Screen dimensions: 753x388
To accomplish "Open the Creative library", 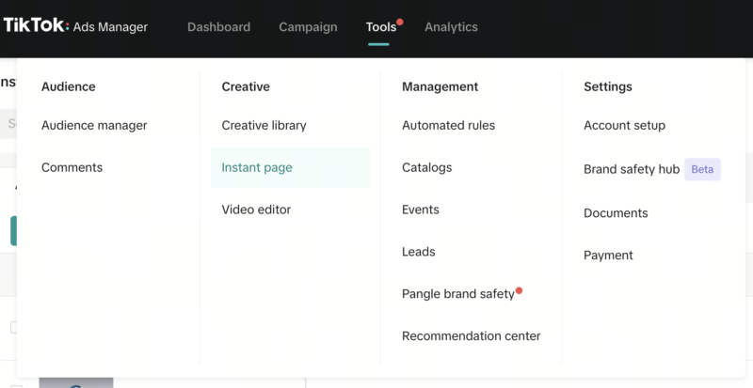I will [264, 125].
